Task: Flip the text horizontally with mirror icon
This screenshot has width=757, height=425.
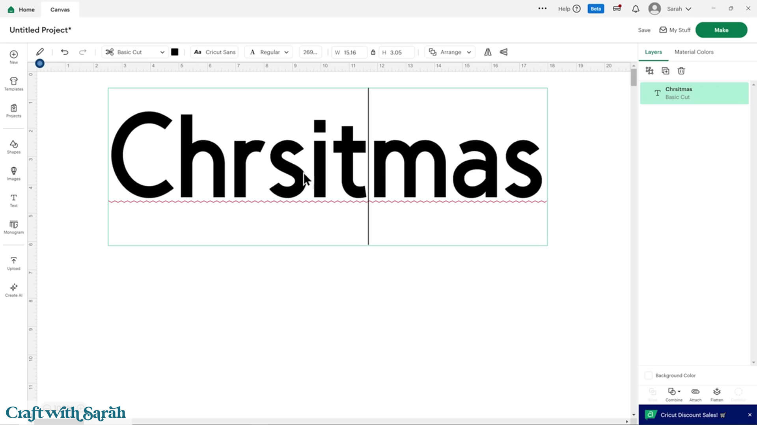Action: click(488, 52)
